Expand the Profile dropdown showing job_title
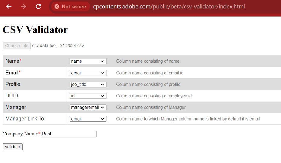281x163 pixels. pos(88,84)
